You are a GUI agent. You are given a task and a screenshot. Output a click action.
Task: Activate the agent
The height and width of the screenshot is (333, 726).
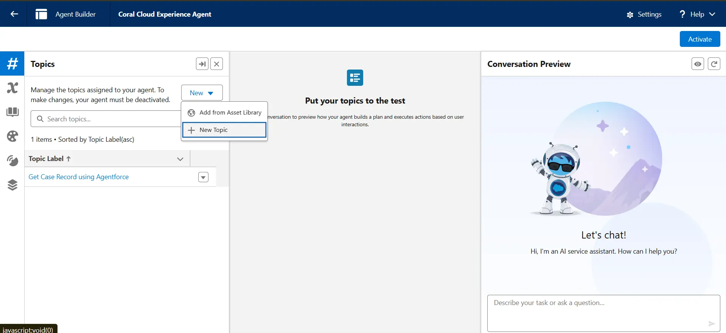point(700,39)
